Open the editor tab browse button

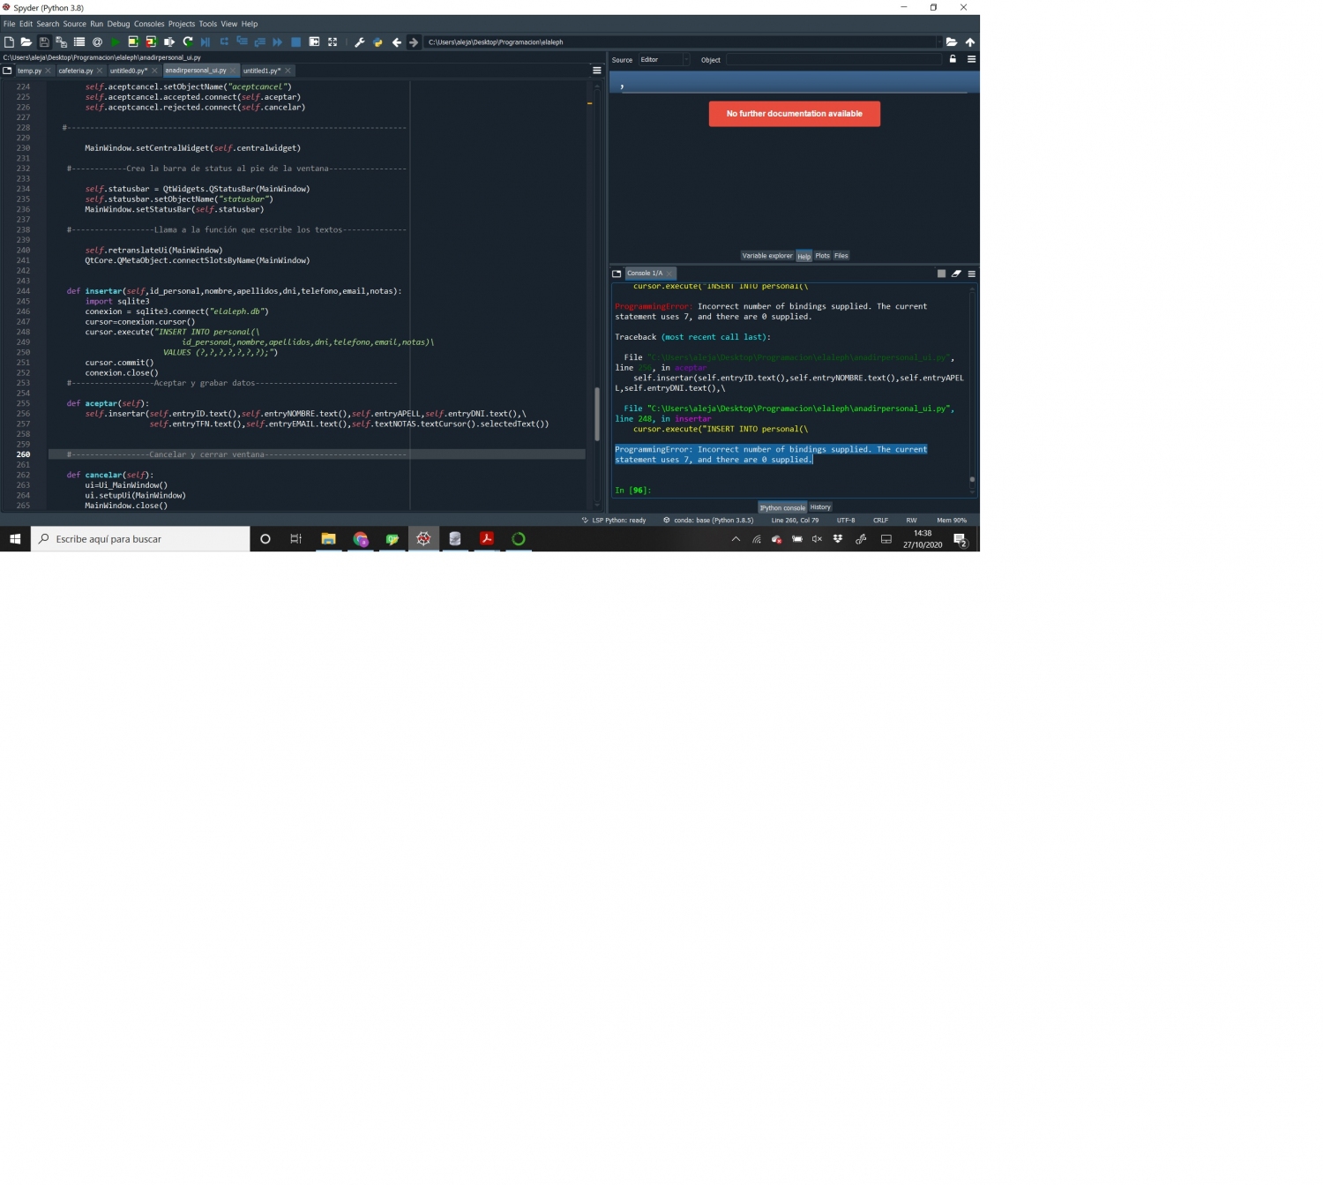click(x=7, y=71)
